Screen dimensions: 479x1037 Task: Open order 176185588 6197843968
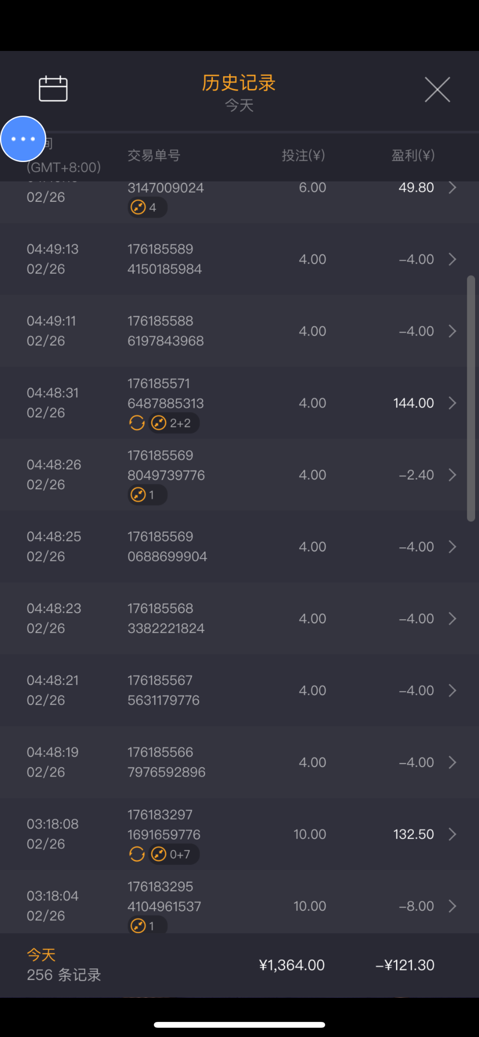click(x=165, y=331)
